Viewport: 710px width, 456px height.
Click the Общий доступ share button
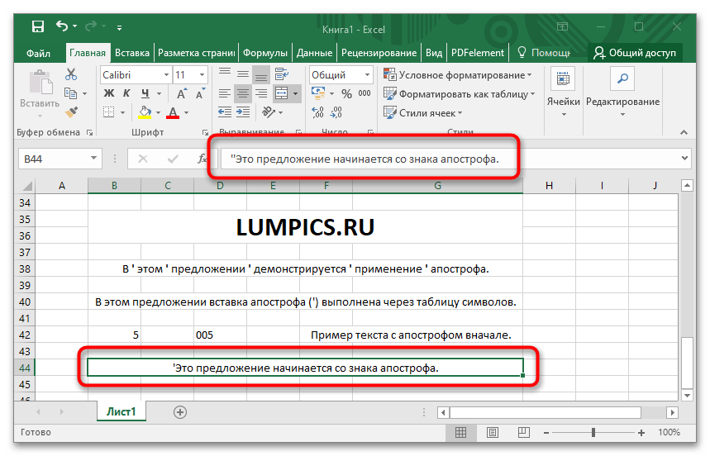pos(635,53)
